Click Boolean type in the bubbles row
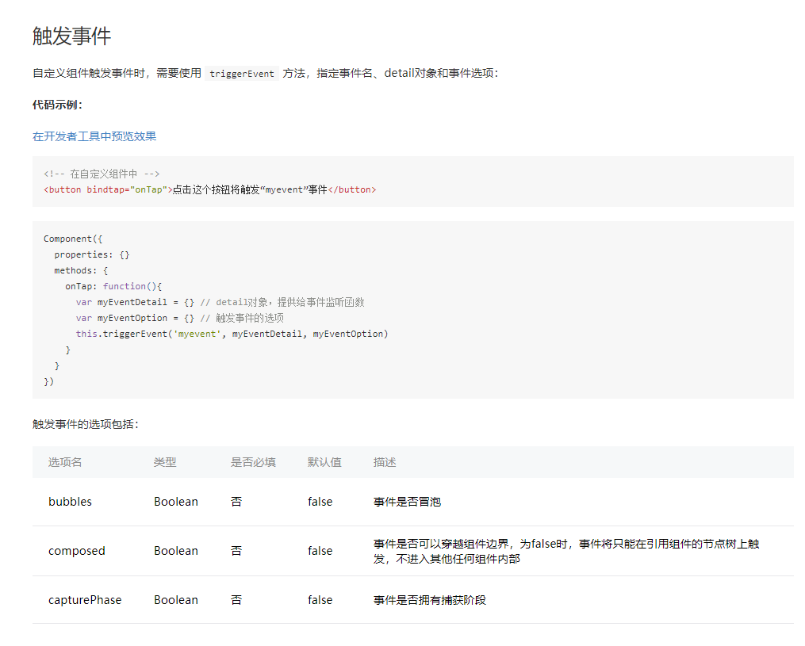The image size is (805, 646). pyautogui.click(x=176, y=502)
